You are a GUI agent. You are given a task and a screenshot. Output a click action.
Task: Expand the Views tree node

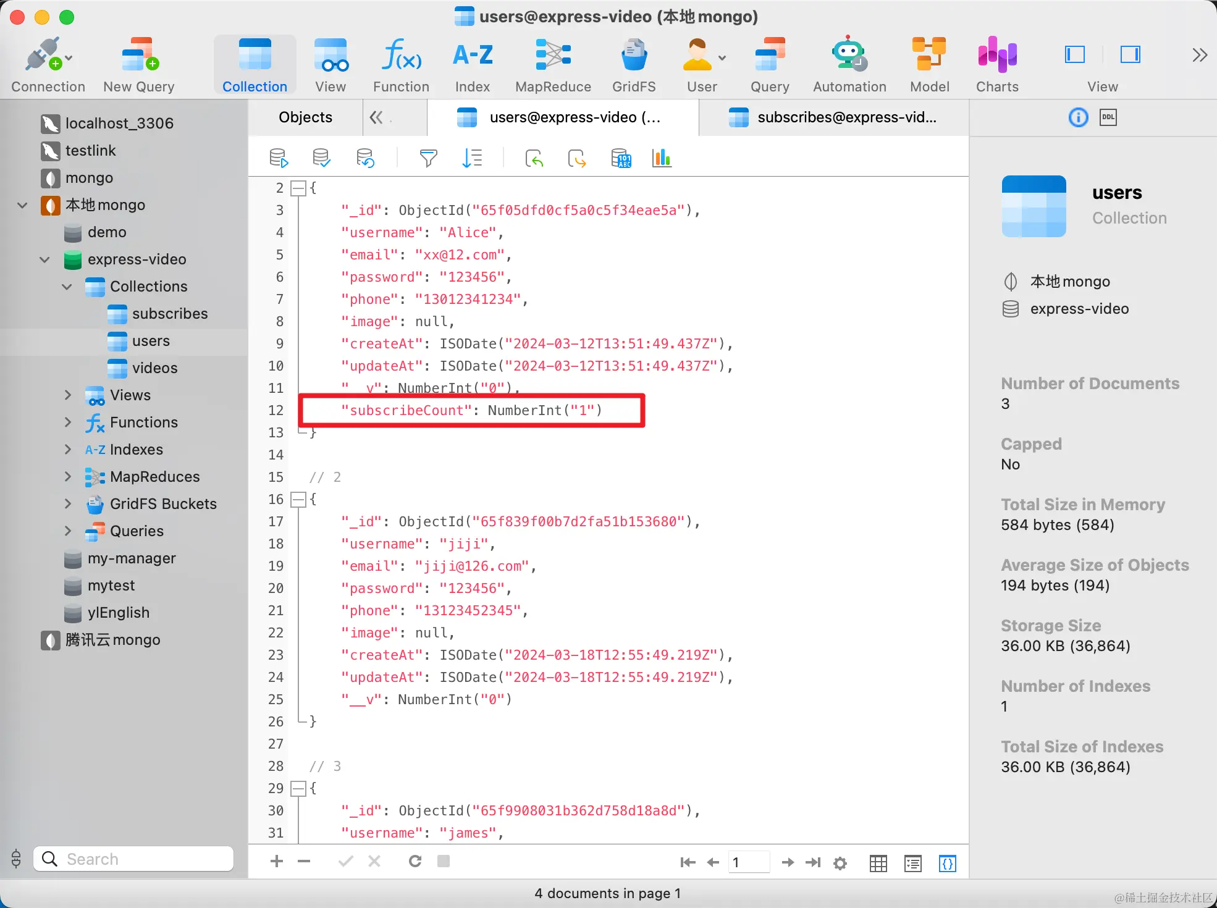tap(68, 395)
